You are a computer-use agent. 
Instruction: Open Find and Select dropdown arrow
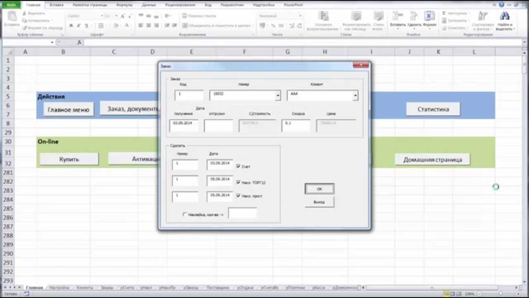pos(515,30)
